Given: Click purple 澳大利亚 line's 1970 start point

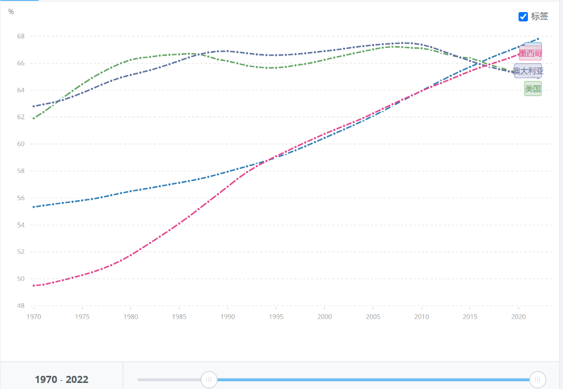Looking at the screenshot, I should [34, 106].
